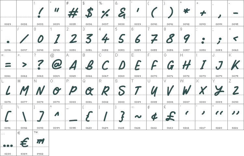Select the number 8 glyph 0056
The height and width of the screenshot is (156, 244).
171,39
